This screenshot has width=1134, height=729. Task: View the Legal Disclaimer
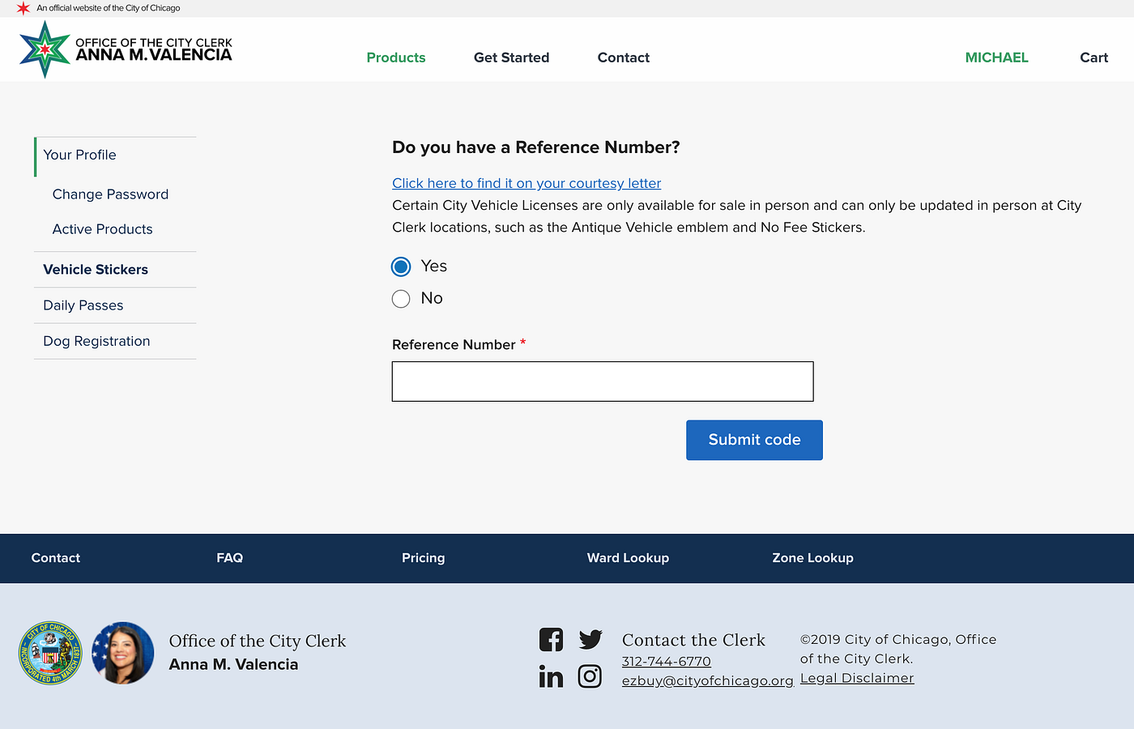pyautogui.click(x=856, y=677)
